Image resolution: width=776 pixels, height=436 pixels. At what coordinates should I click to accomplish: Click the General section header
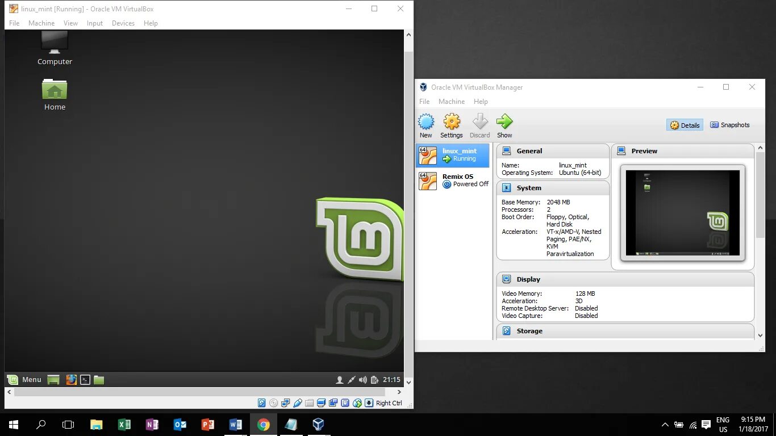point(553,151)
